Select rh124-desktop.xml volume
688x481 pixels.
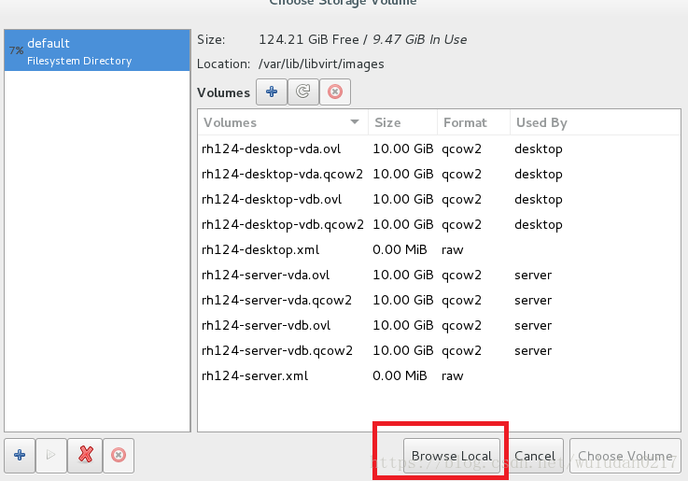click(439, 249)
